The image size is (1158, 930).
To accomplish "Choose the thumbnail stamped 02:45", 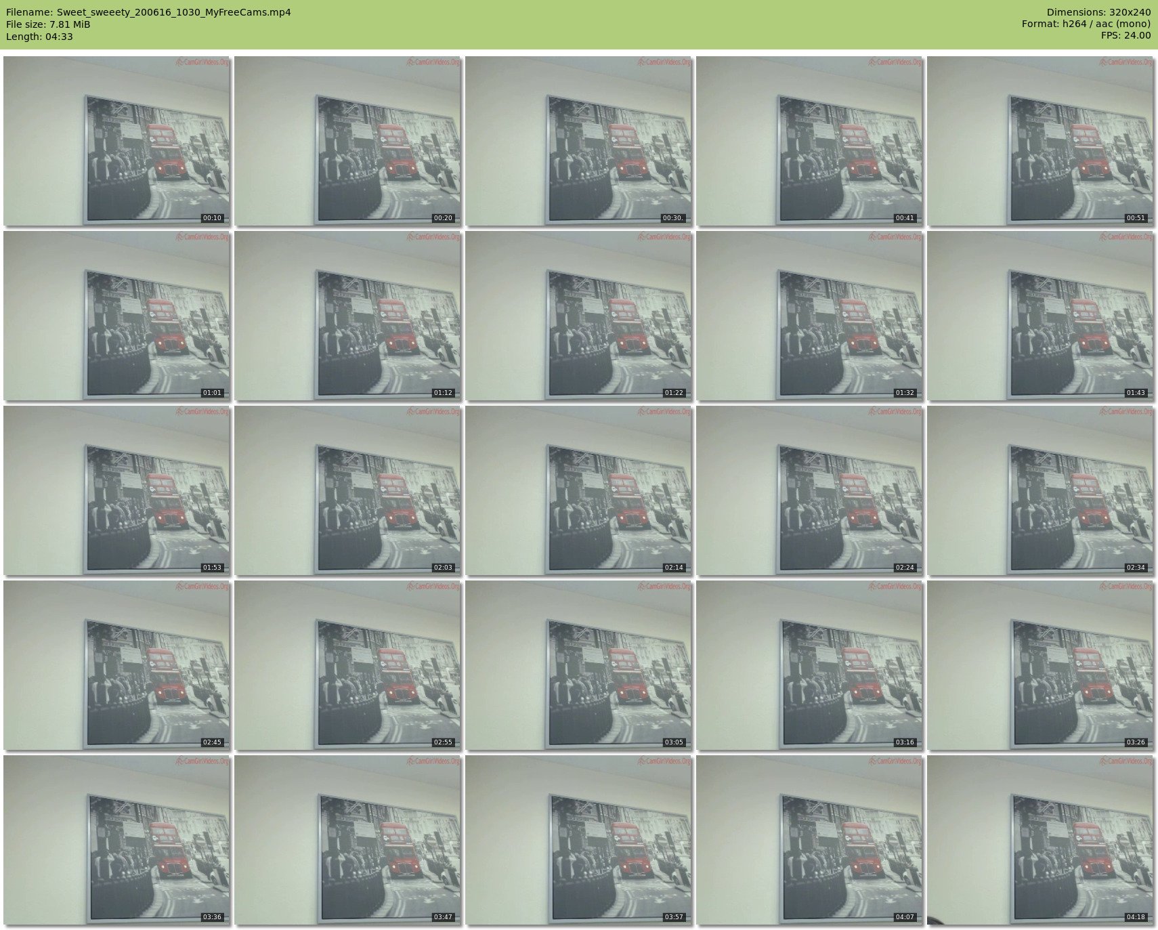I will pos(116,665).
